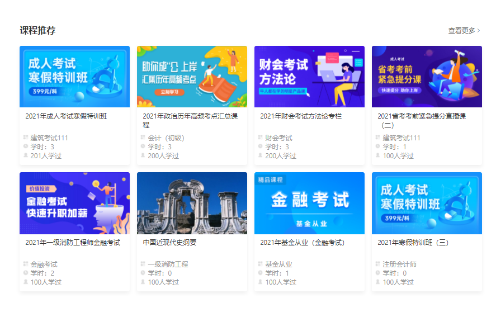The height and width of the screenshot is (312, 496).
Task: Click the 金融考试 基金从业 banner image
Action: pyautogui.click(x=309, y=203)
